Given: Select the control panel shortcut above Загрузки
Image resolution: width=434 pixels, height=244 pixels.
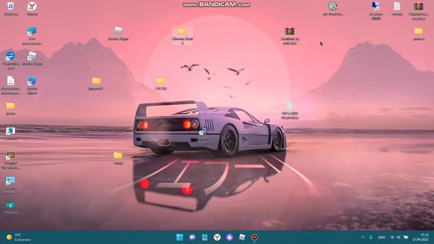Looking at the screenshot, I should tap(11, 185).
